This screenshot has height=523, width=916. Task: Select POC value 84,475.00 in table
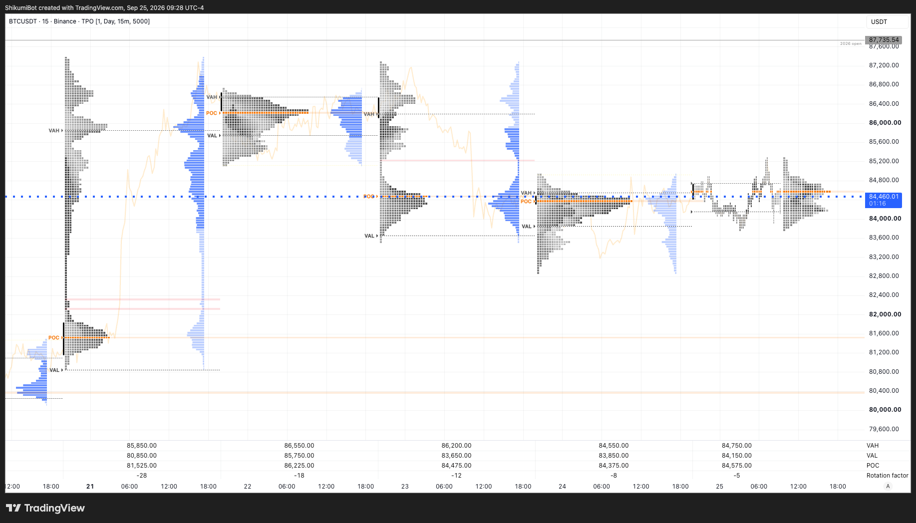(x=456, y=466)
